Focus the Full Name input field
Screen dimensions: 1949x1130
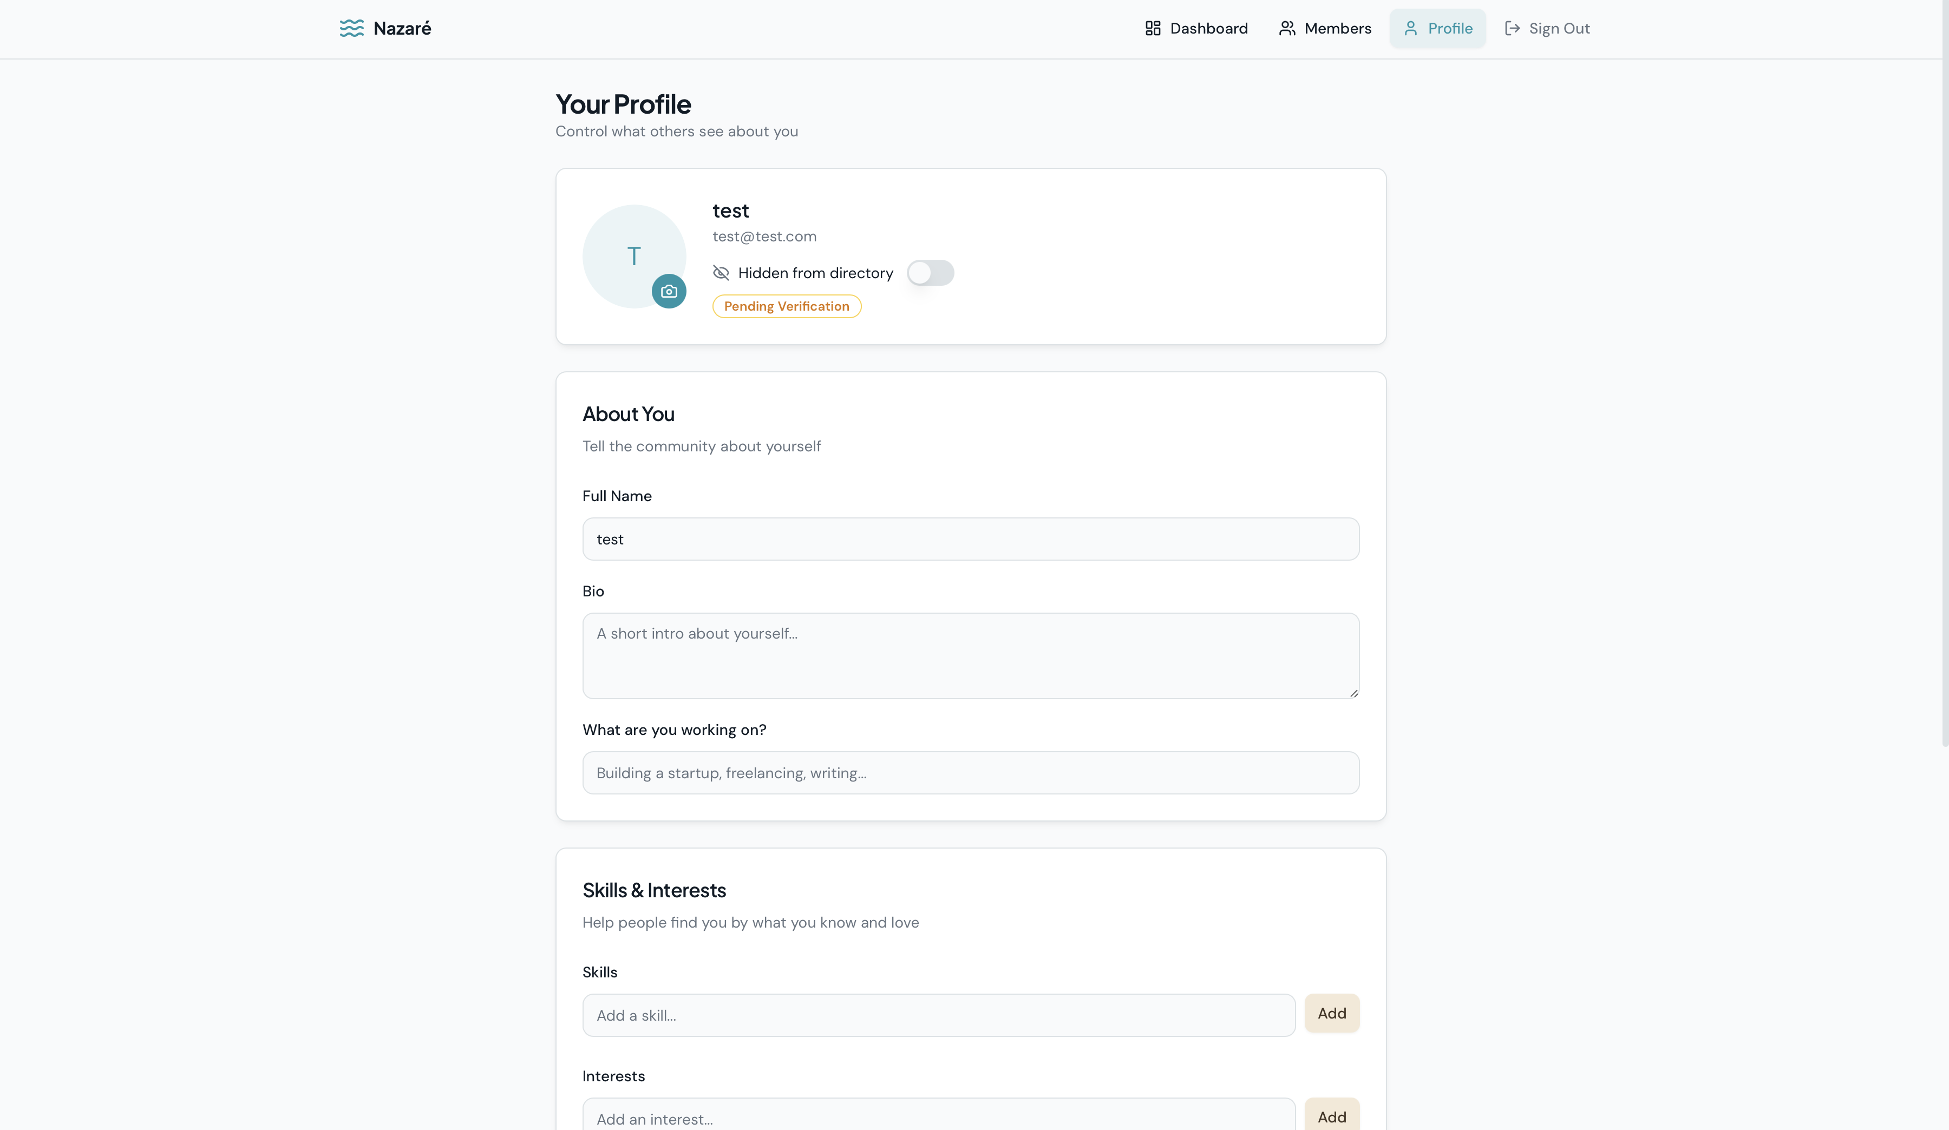click(971, 540)
